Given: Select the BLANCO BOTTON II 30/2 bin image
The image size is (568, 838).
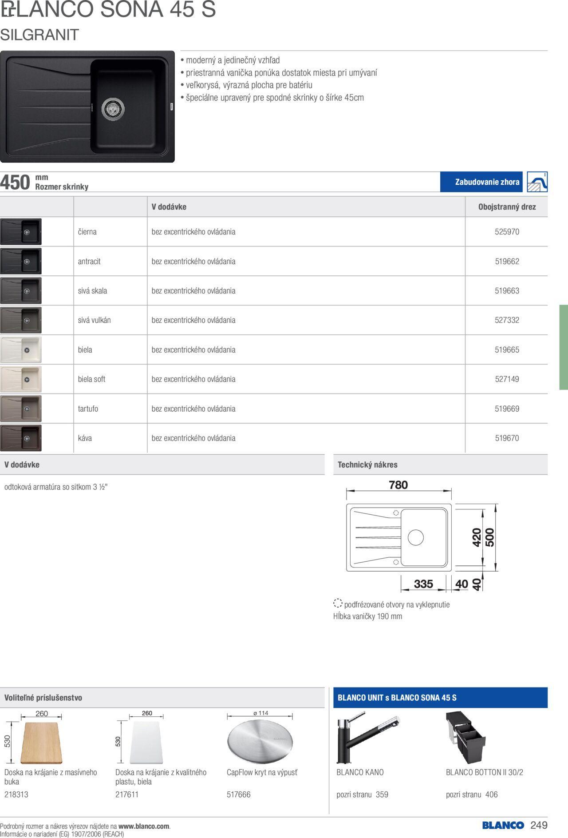Looking at the screenshot, I should tap(465, 738).
